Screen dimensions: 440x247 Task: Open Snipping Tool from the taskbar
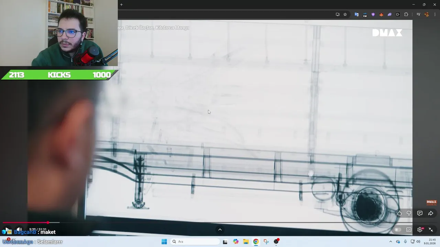266,242
